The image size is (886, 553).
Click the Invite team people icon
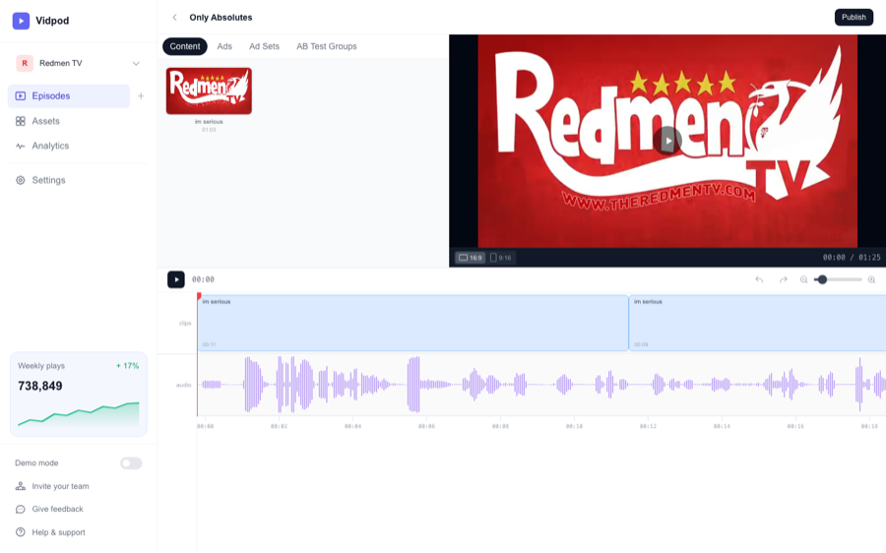pyautogui.click(x=21, y=486)
